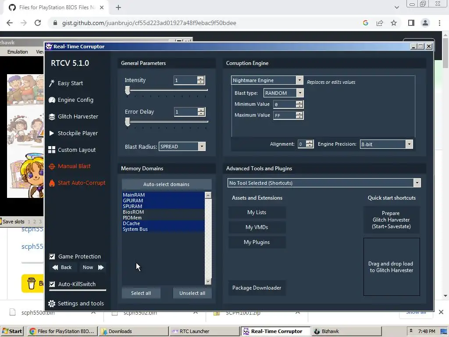This screenshot has width=449, height=337.
Task: Click the Maximum Value input field
Action: click(285, 115)
